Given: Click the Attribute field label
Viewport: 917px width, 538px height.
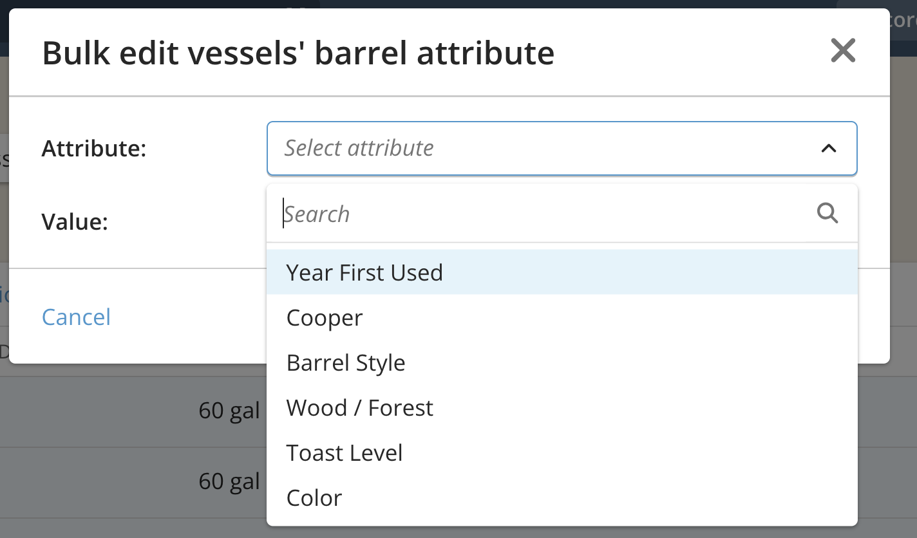Looking at the screenshot, I should click(x=94, y=149).
